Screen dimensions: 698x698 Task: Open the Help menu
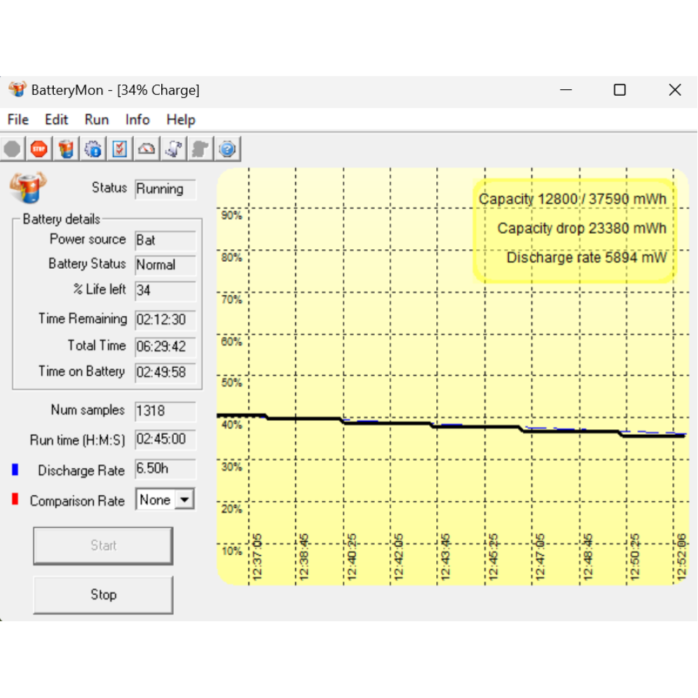click(x=181, y=119)
